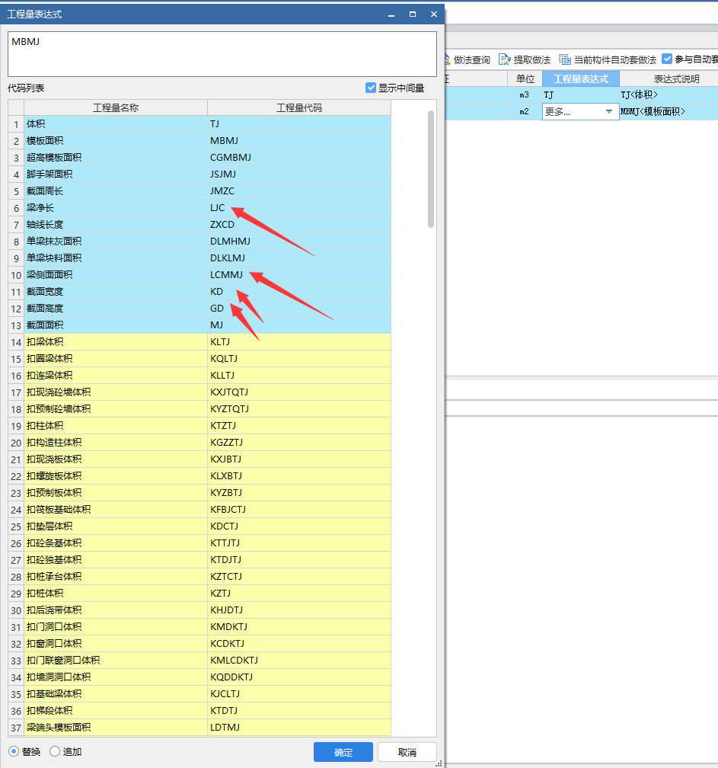Select the 替换 radio button
Screen dimensions: 718x768
coord(14,751)
